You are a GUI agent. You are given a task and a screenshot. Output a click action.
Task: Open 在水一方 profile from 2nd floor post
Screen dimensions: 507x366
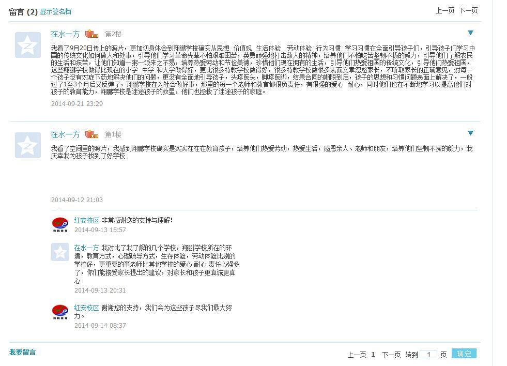65,34
